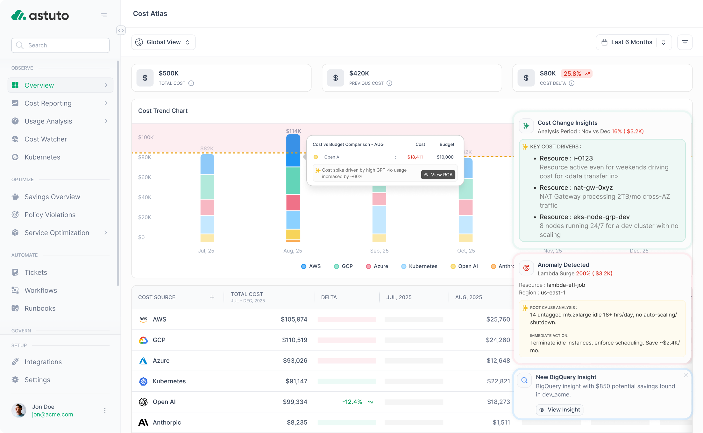Viewport: 703px width, 433px height.
Task: Click the Previous Cost info icon
Action: click(389, 83)
